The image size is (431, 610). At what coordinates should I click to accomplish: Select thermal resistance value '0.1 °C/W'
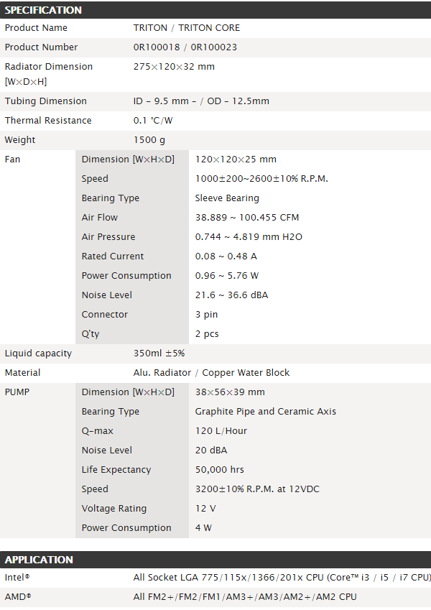[153, 121]
